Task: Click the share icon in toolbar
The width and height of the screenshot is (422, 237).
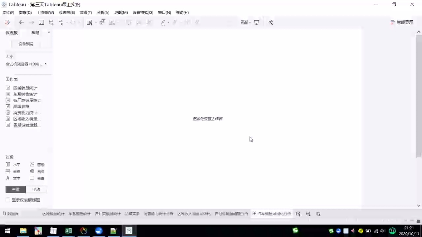Action: (x=271, y=22)
